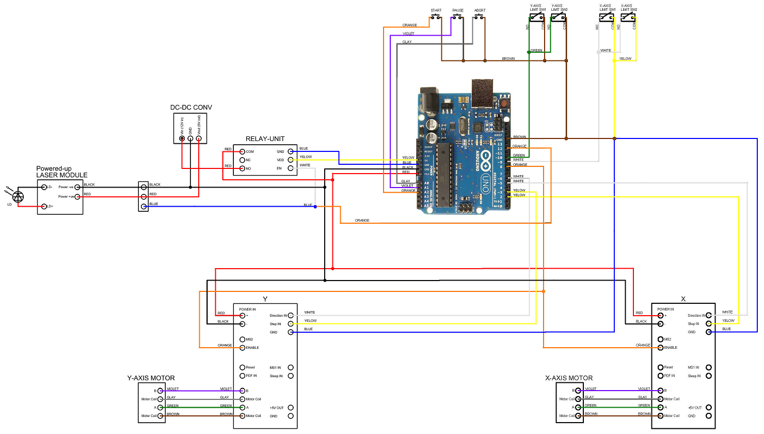Select the relay unit EN terminal
This screenshot has width=764, height=434.
[x=291, y=168]
